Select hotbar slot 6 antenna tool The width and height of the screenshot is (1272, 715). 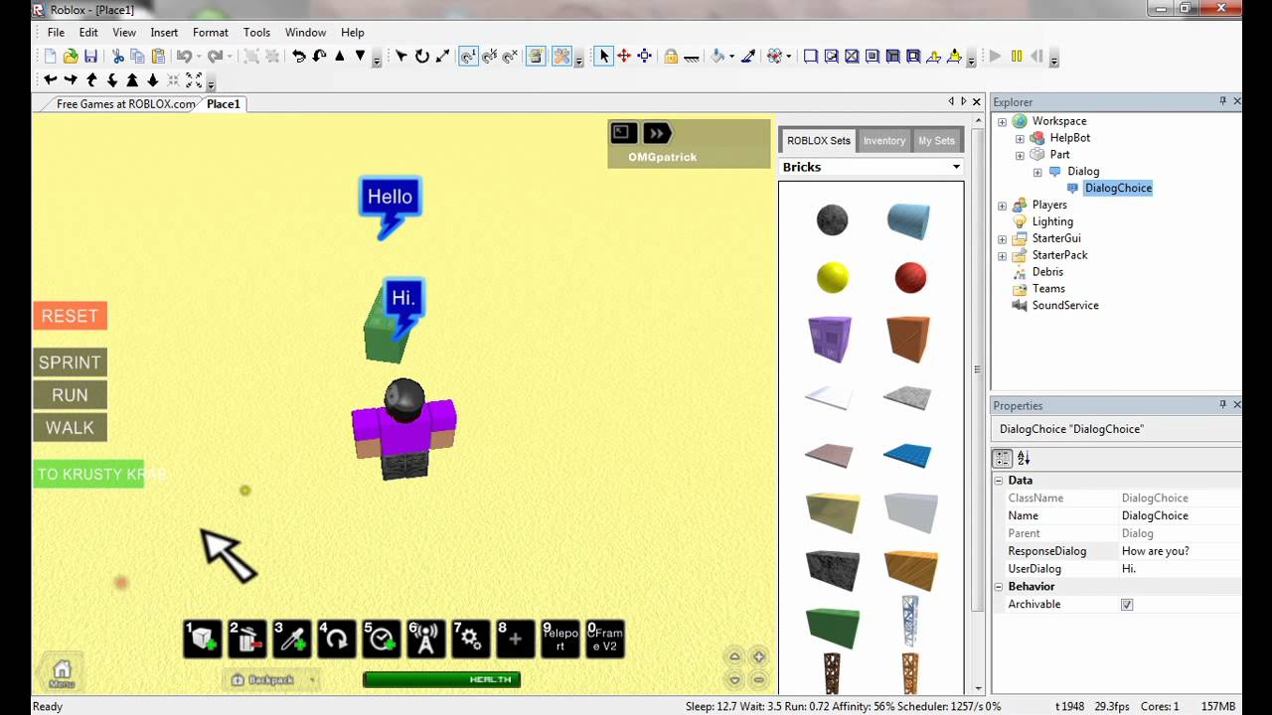click(x=426, y=639)
